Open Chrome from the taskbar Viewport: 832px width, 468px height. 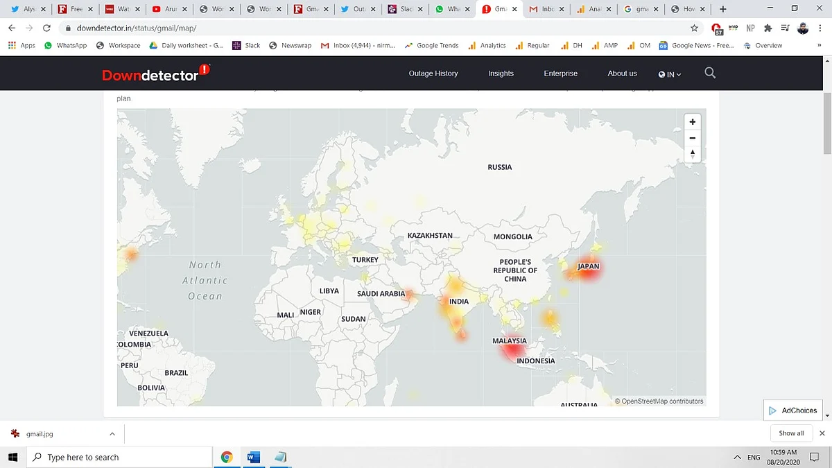[x=227, y=457]
